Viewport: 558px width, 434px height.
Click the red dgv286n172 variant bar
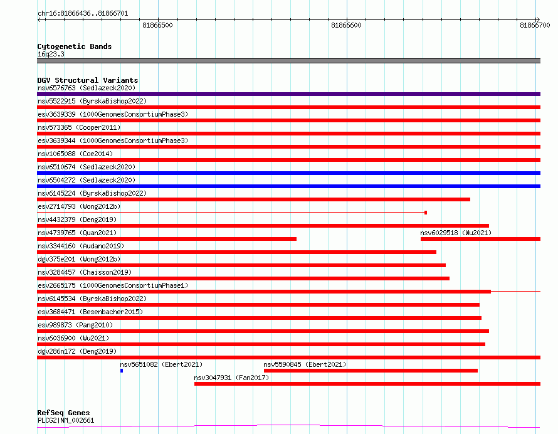tap(288, 357)
